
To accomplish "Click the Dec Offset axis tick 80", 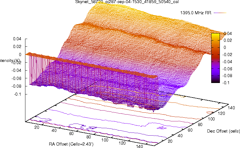I will [200, 124].
